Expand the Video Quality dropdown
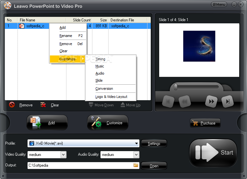Screen dimensions: 247x179 (63, 155)
